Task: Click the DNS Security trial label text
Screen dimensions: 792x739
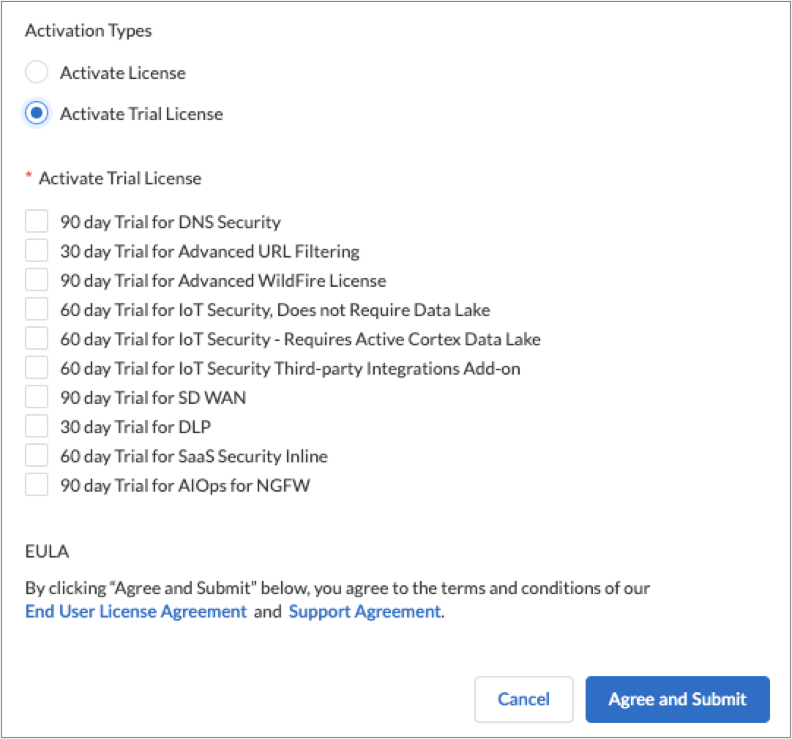Action: (171, 222)
